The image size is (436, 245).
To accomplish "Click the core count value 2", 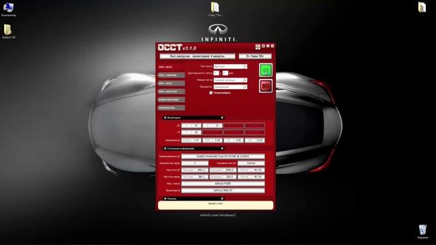I will click(x=195, y=163).
